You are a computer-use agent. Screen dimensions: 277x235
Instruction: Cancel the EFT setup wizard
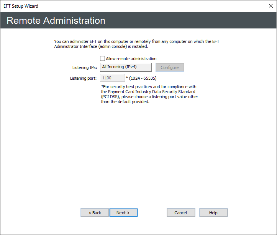pyautogui.click(x=180, y=213)
